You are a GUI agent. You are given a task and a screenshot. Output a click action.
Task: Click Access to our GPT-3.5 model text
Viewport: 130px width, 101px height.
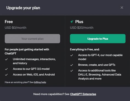[x=31, y=69]
